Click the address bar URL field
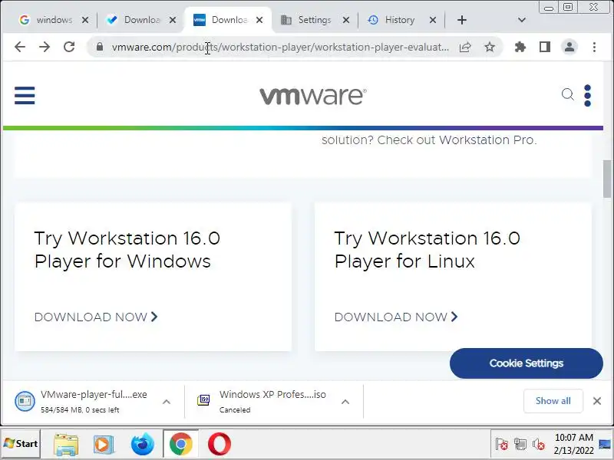Image resolution: width=614 pixels, height=460 pixels. 280,47
